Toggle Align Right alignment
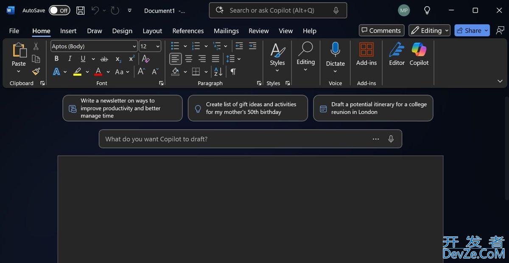This screenshot has width=509, height=263. point(202,59)
